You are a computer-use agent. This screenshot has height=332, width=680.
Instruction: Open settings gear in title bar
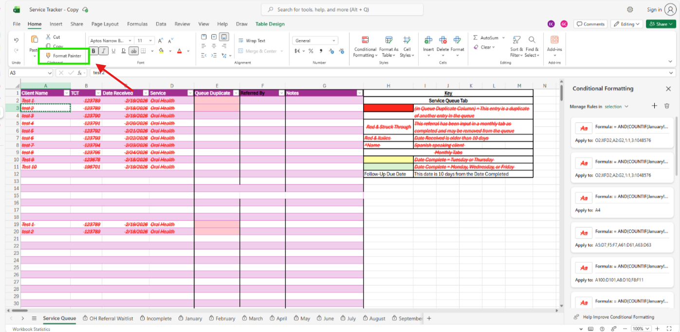tap(630, 9)
